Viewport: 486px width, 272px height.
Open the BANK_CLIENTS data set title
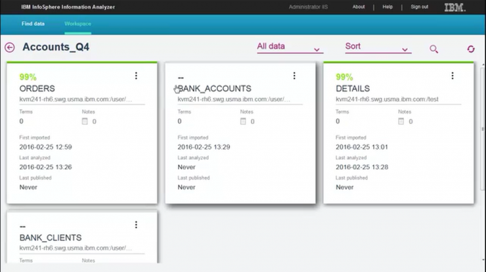(51, 238)
